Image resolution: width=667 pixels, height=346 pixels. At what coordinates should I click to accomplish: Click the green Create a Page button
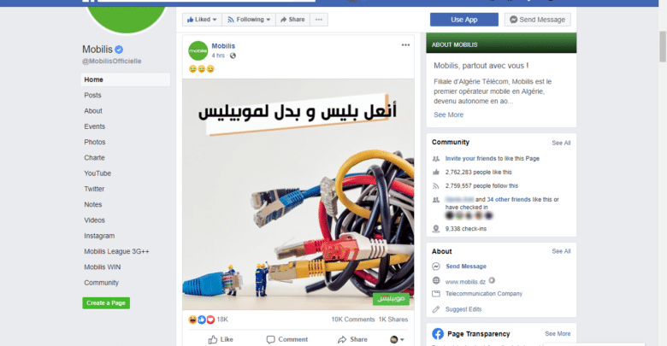[x=106, y=303]
